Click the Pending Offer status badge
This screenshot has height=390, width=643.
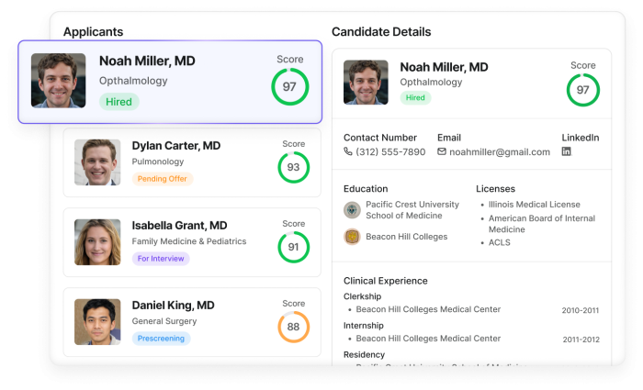[x=163, y=179]
